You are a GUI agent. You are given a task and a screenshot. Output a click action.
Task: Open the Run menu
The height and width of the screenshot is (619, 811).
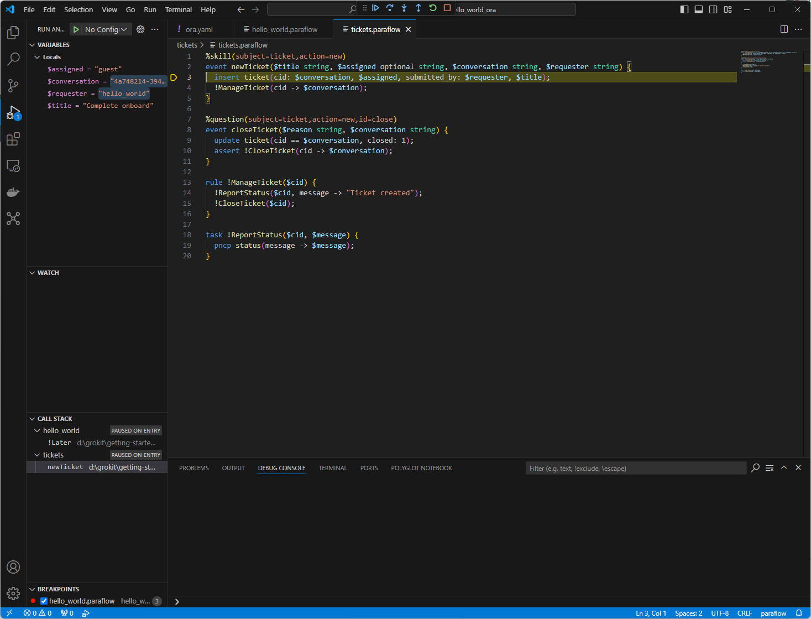(149, 9)
